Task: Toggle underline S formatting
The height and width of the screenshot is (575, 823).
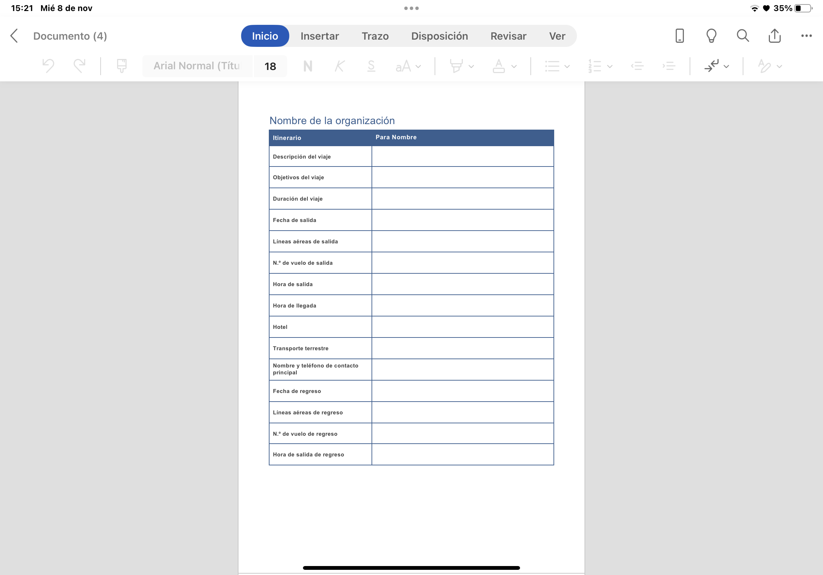Action: click(371, 66)
